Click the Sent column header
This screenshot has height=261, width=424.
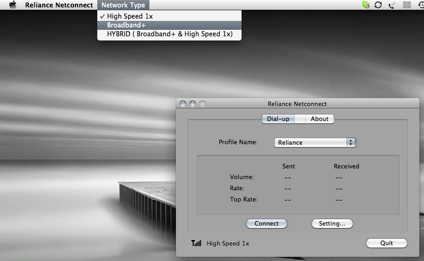pos(289,166)
